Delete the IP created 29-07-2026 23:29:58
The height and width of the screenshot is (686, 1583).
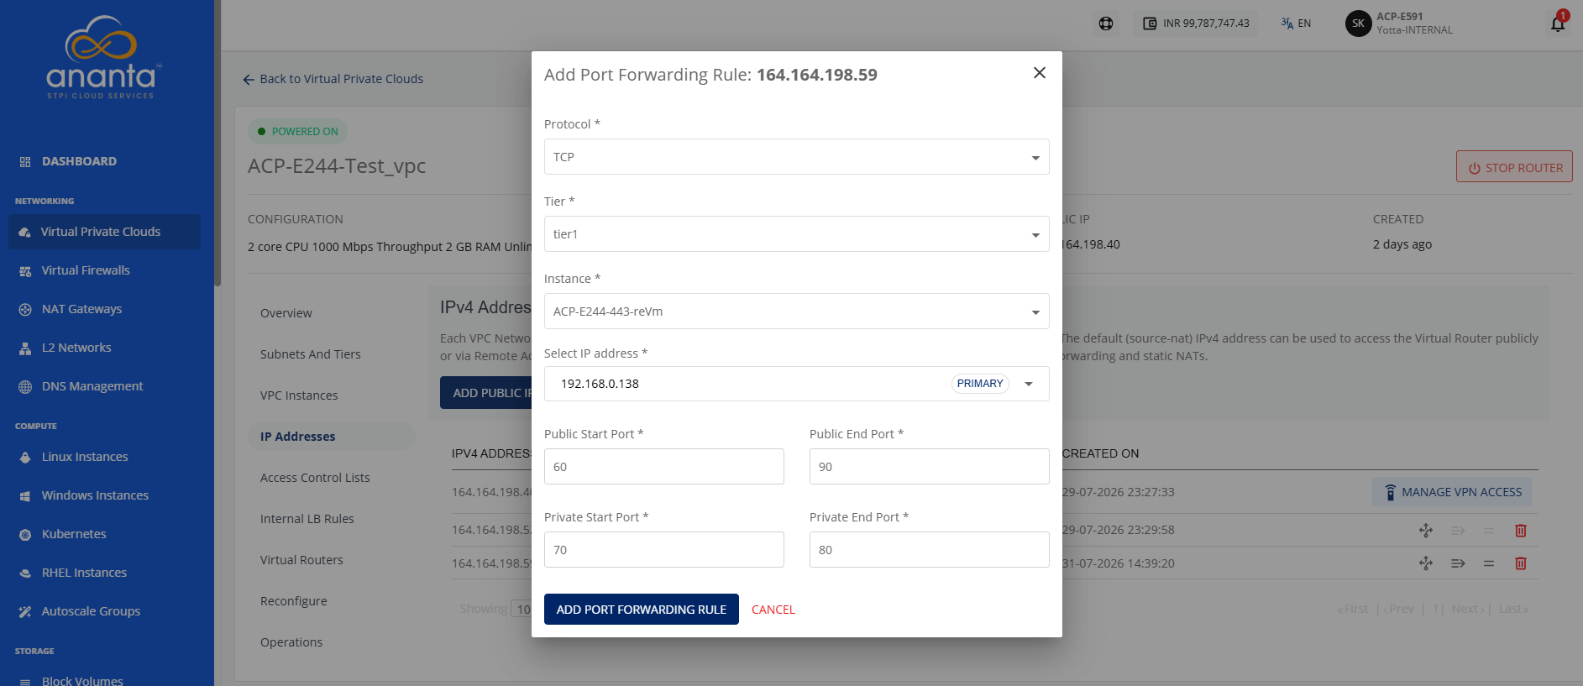[1520, 531]
